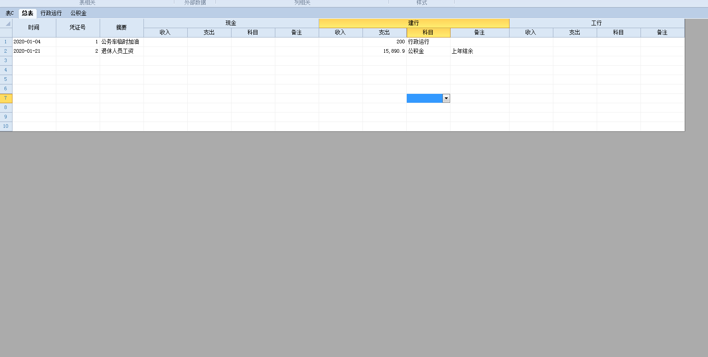Select cell containing 公务车临时加油
Screen dimensions: 708x357
tap(121, 42)
